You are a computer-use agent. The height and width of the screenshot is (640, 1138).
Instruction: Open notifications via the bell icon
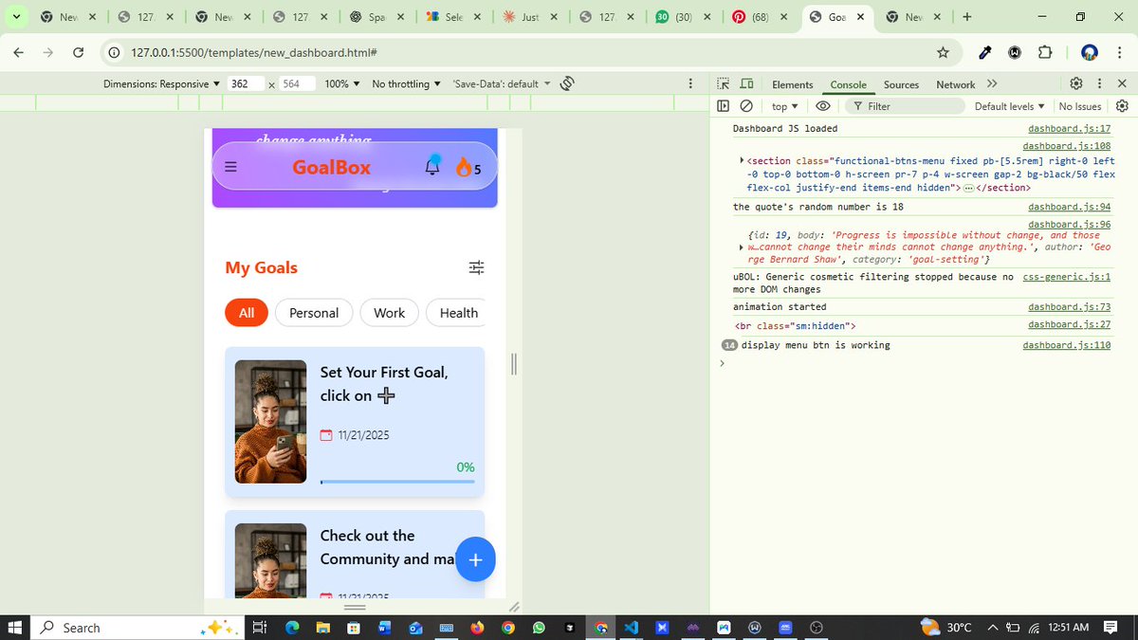(x=432, y=166)
